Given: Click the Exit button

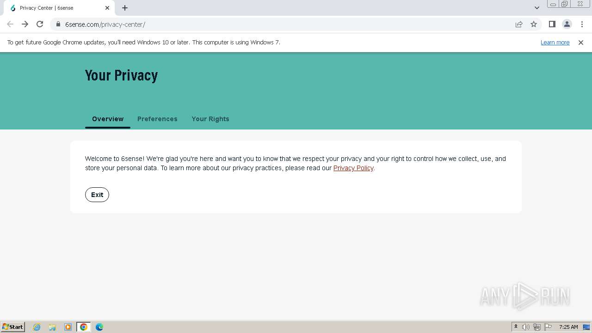Looking at the screenshot, I should click(97, 195).
